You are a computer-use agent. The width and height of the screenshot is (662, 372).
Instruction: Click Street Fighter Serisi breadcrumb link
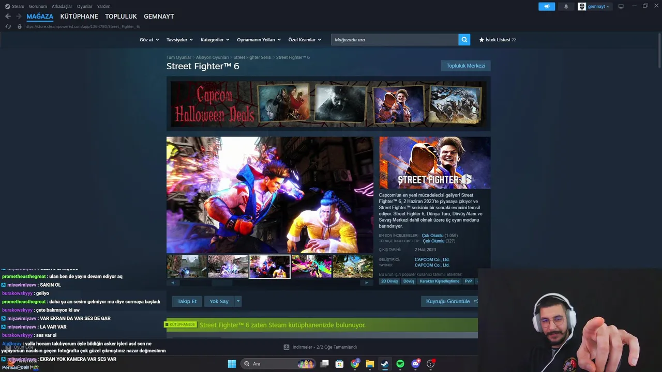[x=252, y=57]
